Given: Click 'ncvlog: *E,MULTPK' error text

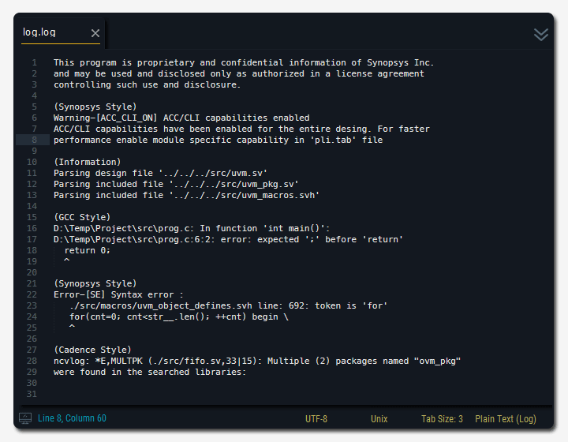Looking at the screenshot, I should tap(98, 361).
